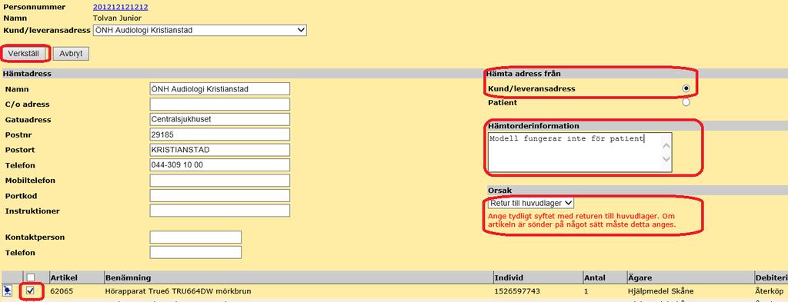
Task: Click the Mobiltelefon field
Action: tap(219, 180)
